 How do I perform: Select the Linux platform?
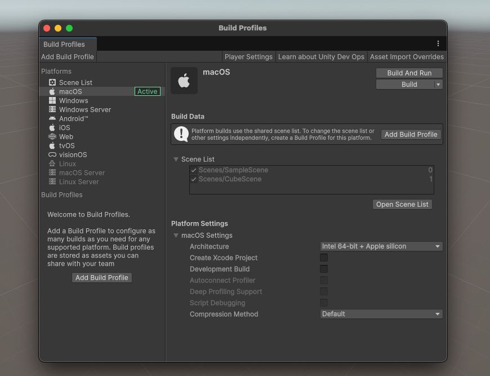[x=102, y=163]
